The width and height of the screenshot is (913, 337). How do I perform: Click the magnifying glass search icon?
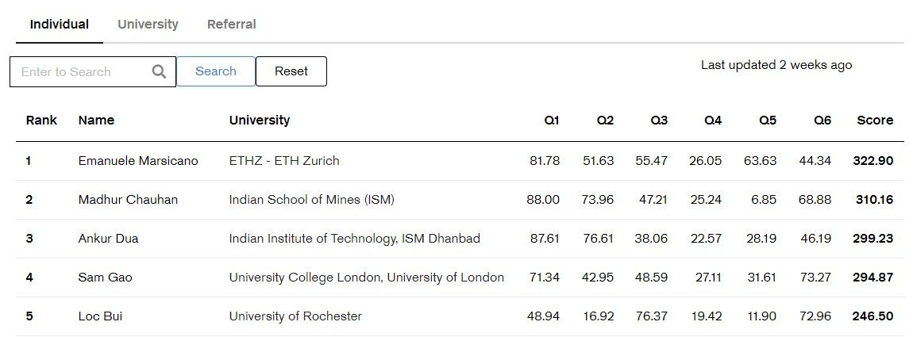pyautogui.click(x=159, y=71)
